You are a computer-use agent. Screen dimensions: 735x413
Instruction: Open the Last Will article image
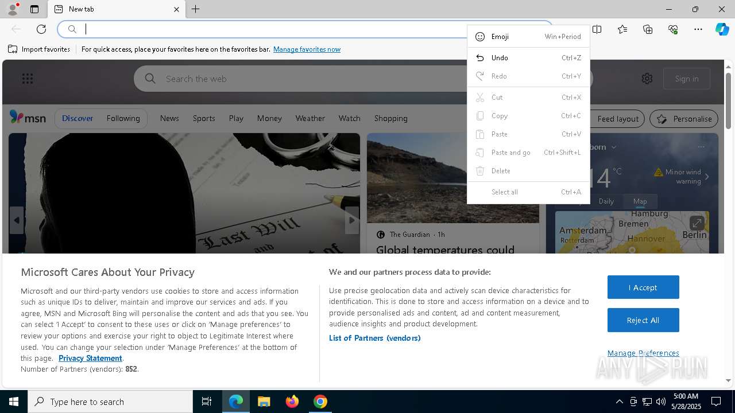click(184, 193)
